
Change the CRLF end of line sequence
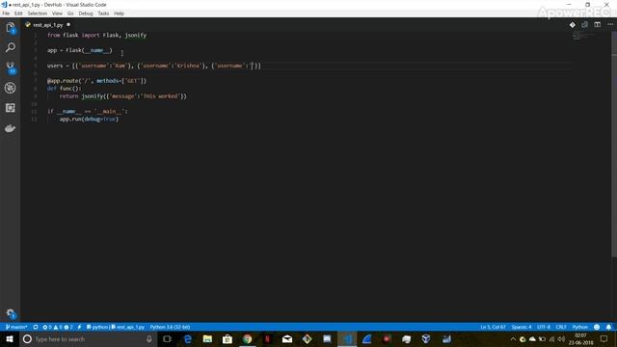click(561, 327)
